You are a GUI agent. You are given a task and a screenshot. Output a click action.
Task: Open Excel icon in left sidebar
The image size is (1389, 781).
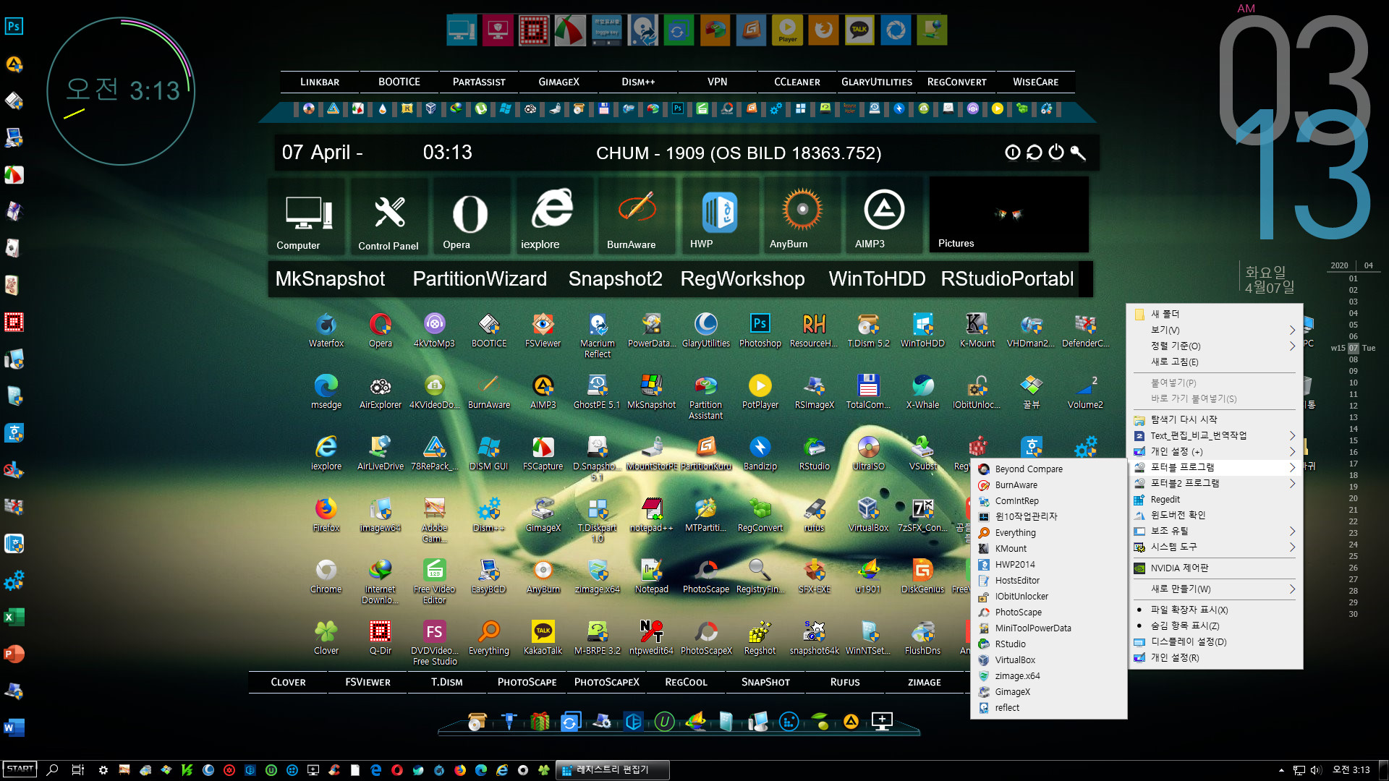(x=14, y=617)
